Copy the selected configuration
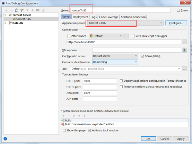192x144 pixels. pyautogui.click(x=17, y=10)
